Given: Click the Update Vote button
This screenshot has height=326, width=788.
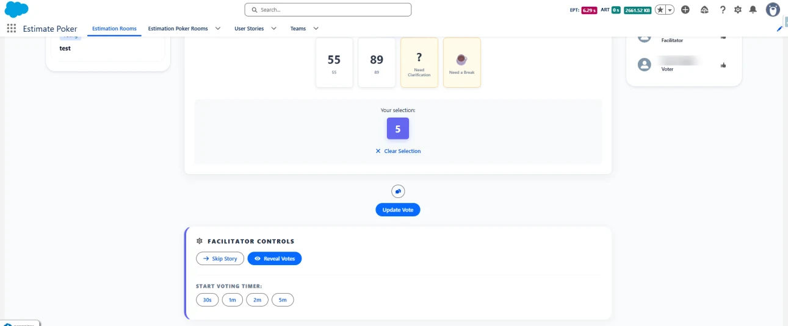Looking at the screenshot, I should click(398, 210).
